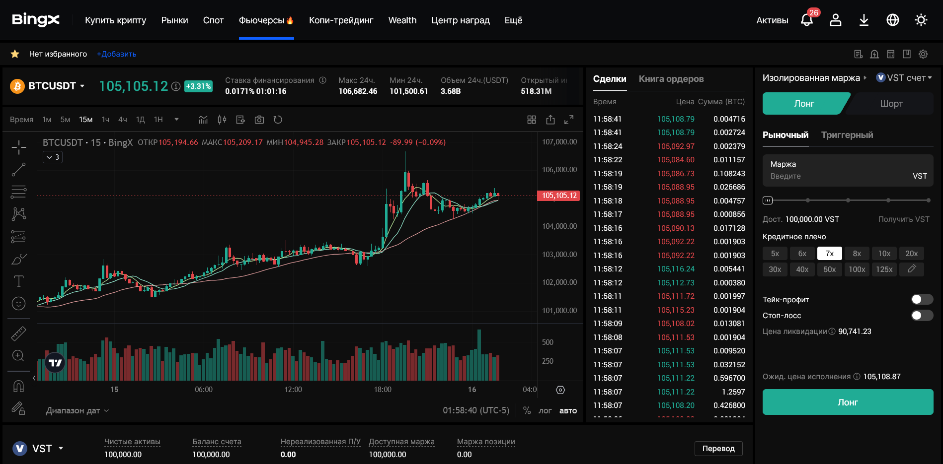Open the Изолированная маржа mode dropdown
The height and width of the screenshot is (464, 943).
pyautogui.click(x=814, y=78)
